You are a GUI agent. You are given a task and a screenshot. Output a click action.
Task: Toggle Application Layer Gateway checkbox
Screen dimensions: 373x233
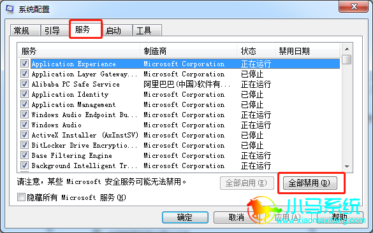(x=24, y=74)
